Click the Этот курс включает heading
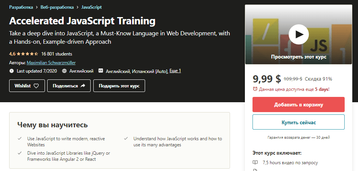Screen dimensions: 358x171 [277, 153]
